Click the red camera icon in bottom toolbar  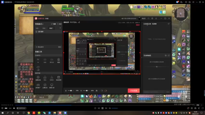(x=106, y=91)
